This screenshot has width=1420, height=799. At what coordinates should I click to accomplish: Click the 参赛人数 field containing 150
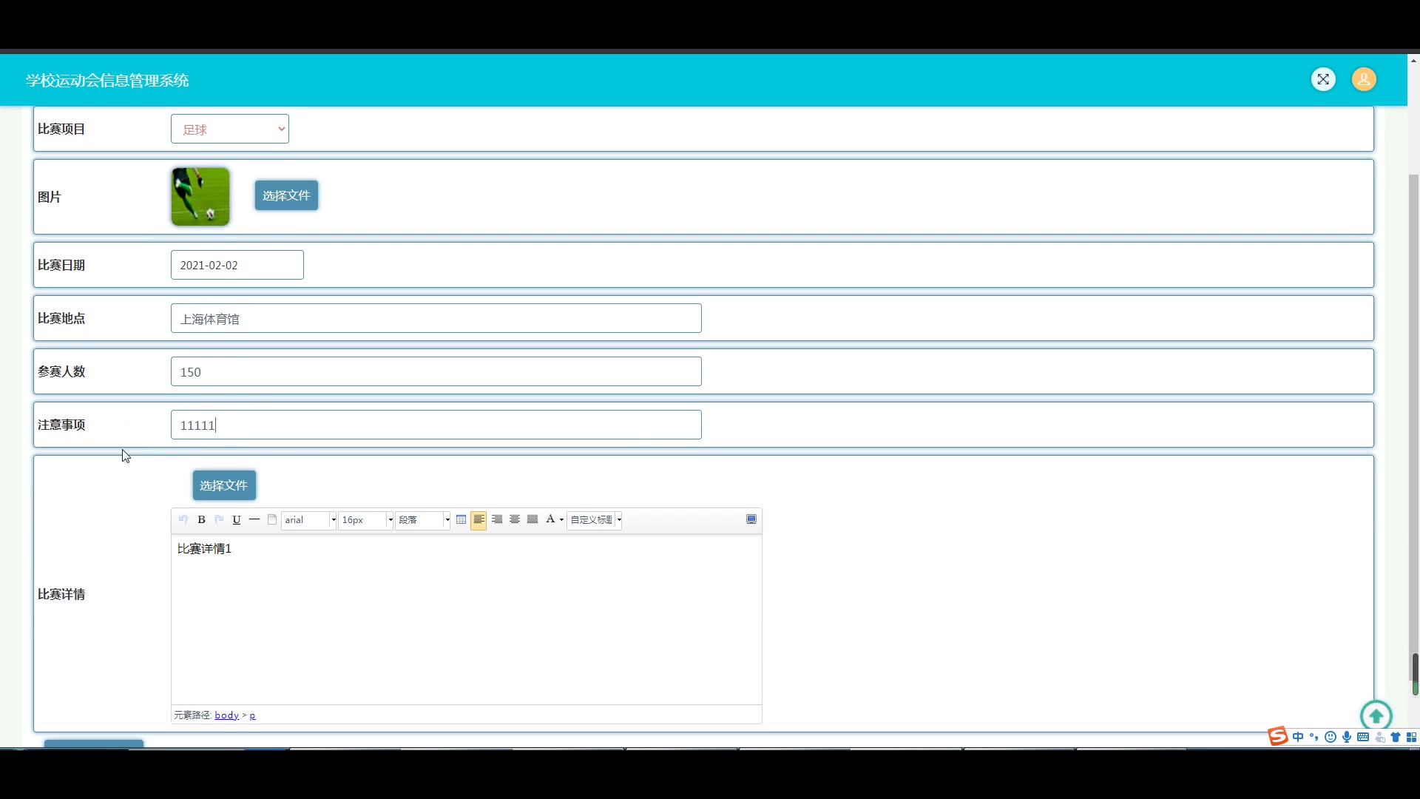[436, 371]
